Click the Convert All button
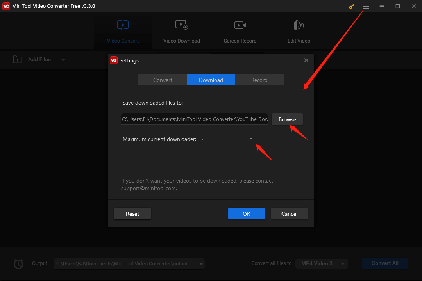Image resolution: width=422 pixels, height=281 pixels. pos(385,263)
